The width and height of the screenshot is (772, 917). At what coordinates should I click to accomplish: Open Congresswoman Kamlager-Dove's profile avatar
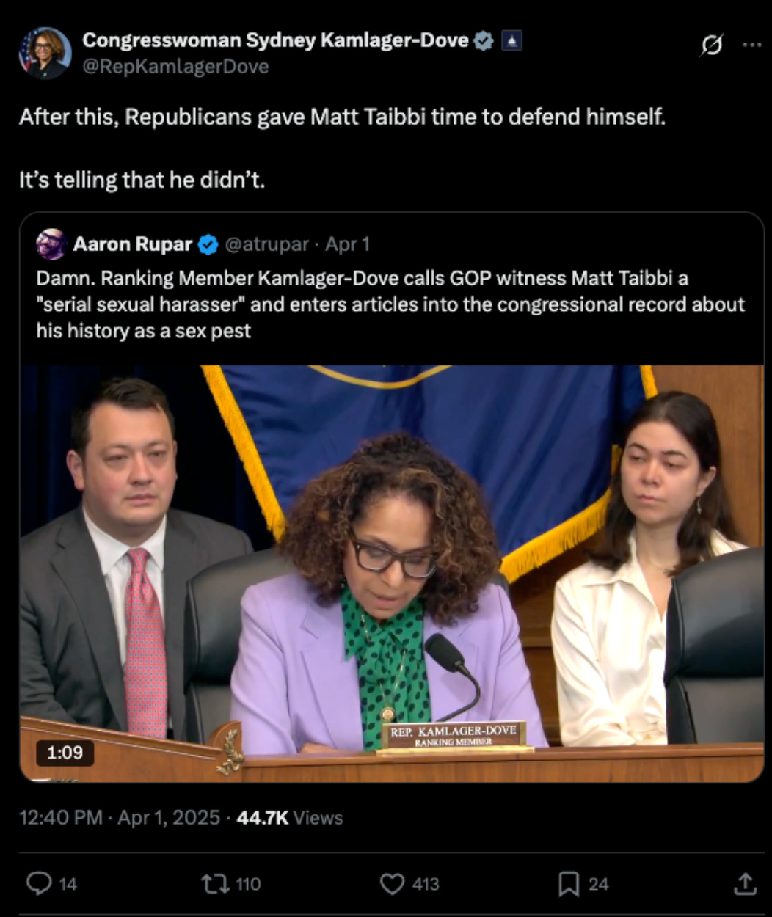coord(45,53)
